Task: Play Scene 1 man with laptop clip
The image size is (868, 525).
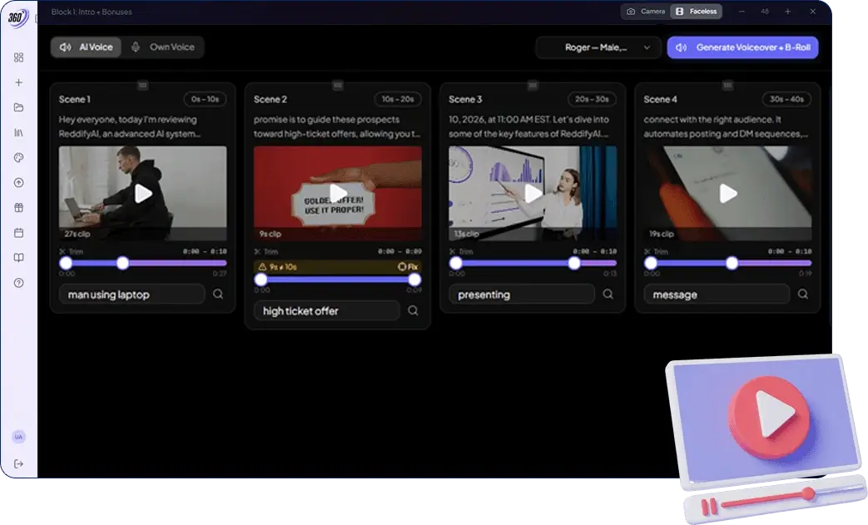Action: (143, 194)
